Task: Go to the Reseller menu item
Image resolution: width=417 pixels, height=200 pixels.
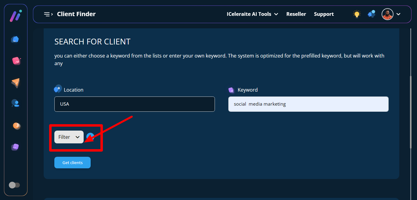Action: pos(296,14)
